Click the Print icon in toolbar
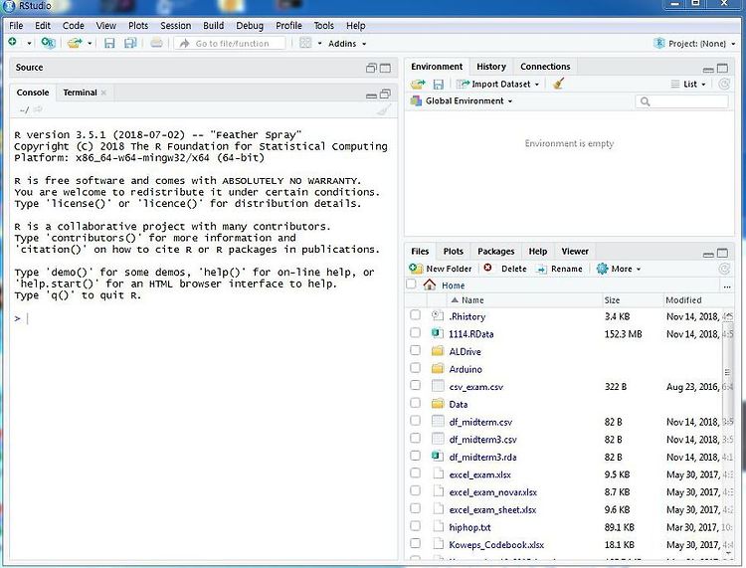The height and width of the screenshot is (568, 746). 156,44
